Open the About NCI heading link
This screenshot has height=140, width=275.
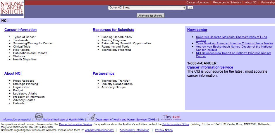[x=13, y=73]
